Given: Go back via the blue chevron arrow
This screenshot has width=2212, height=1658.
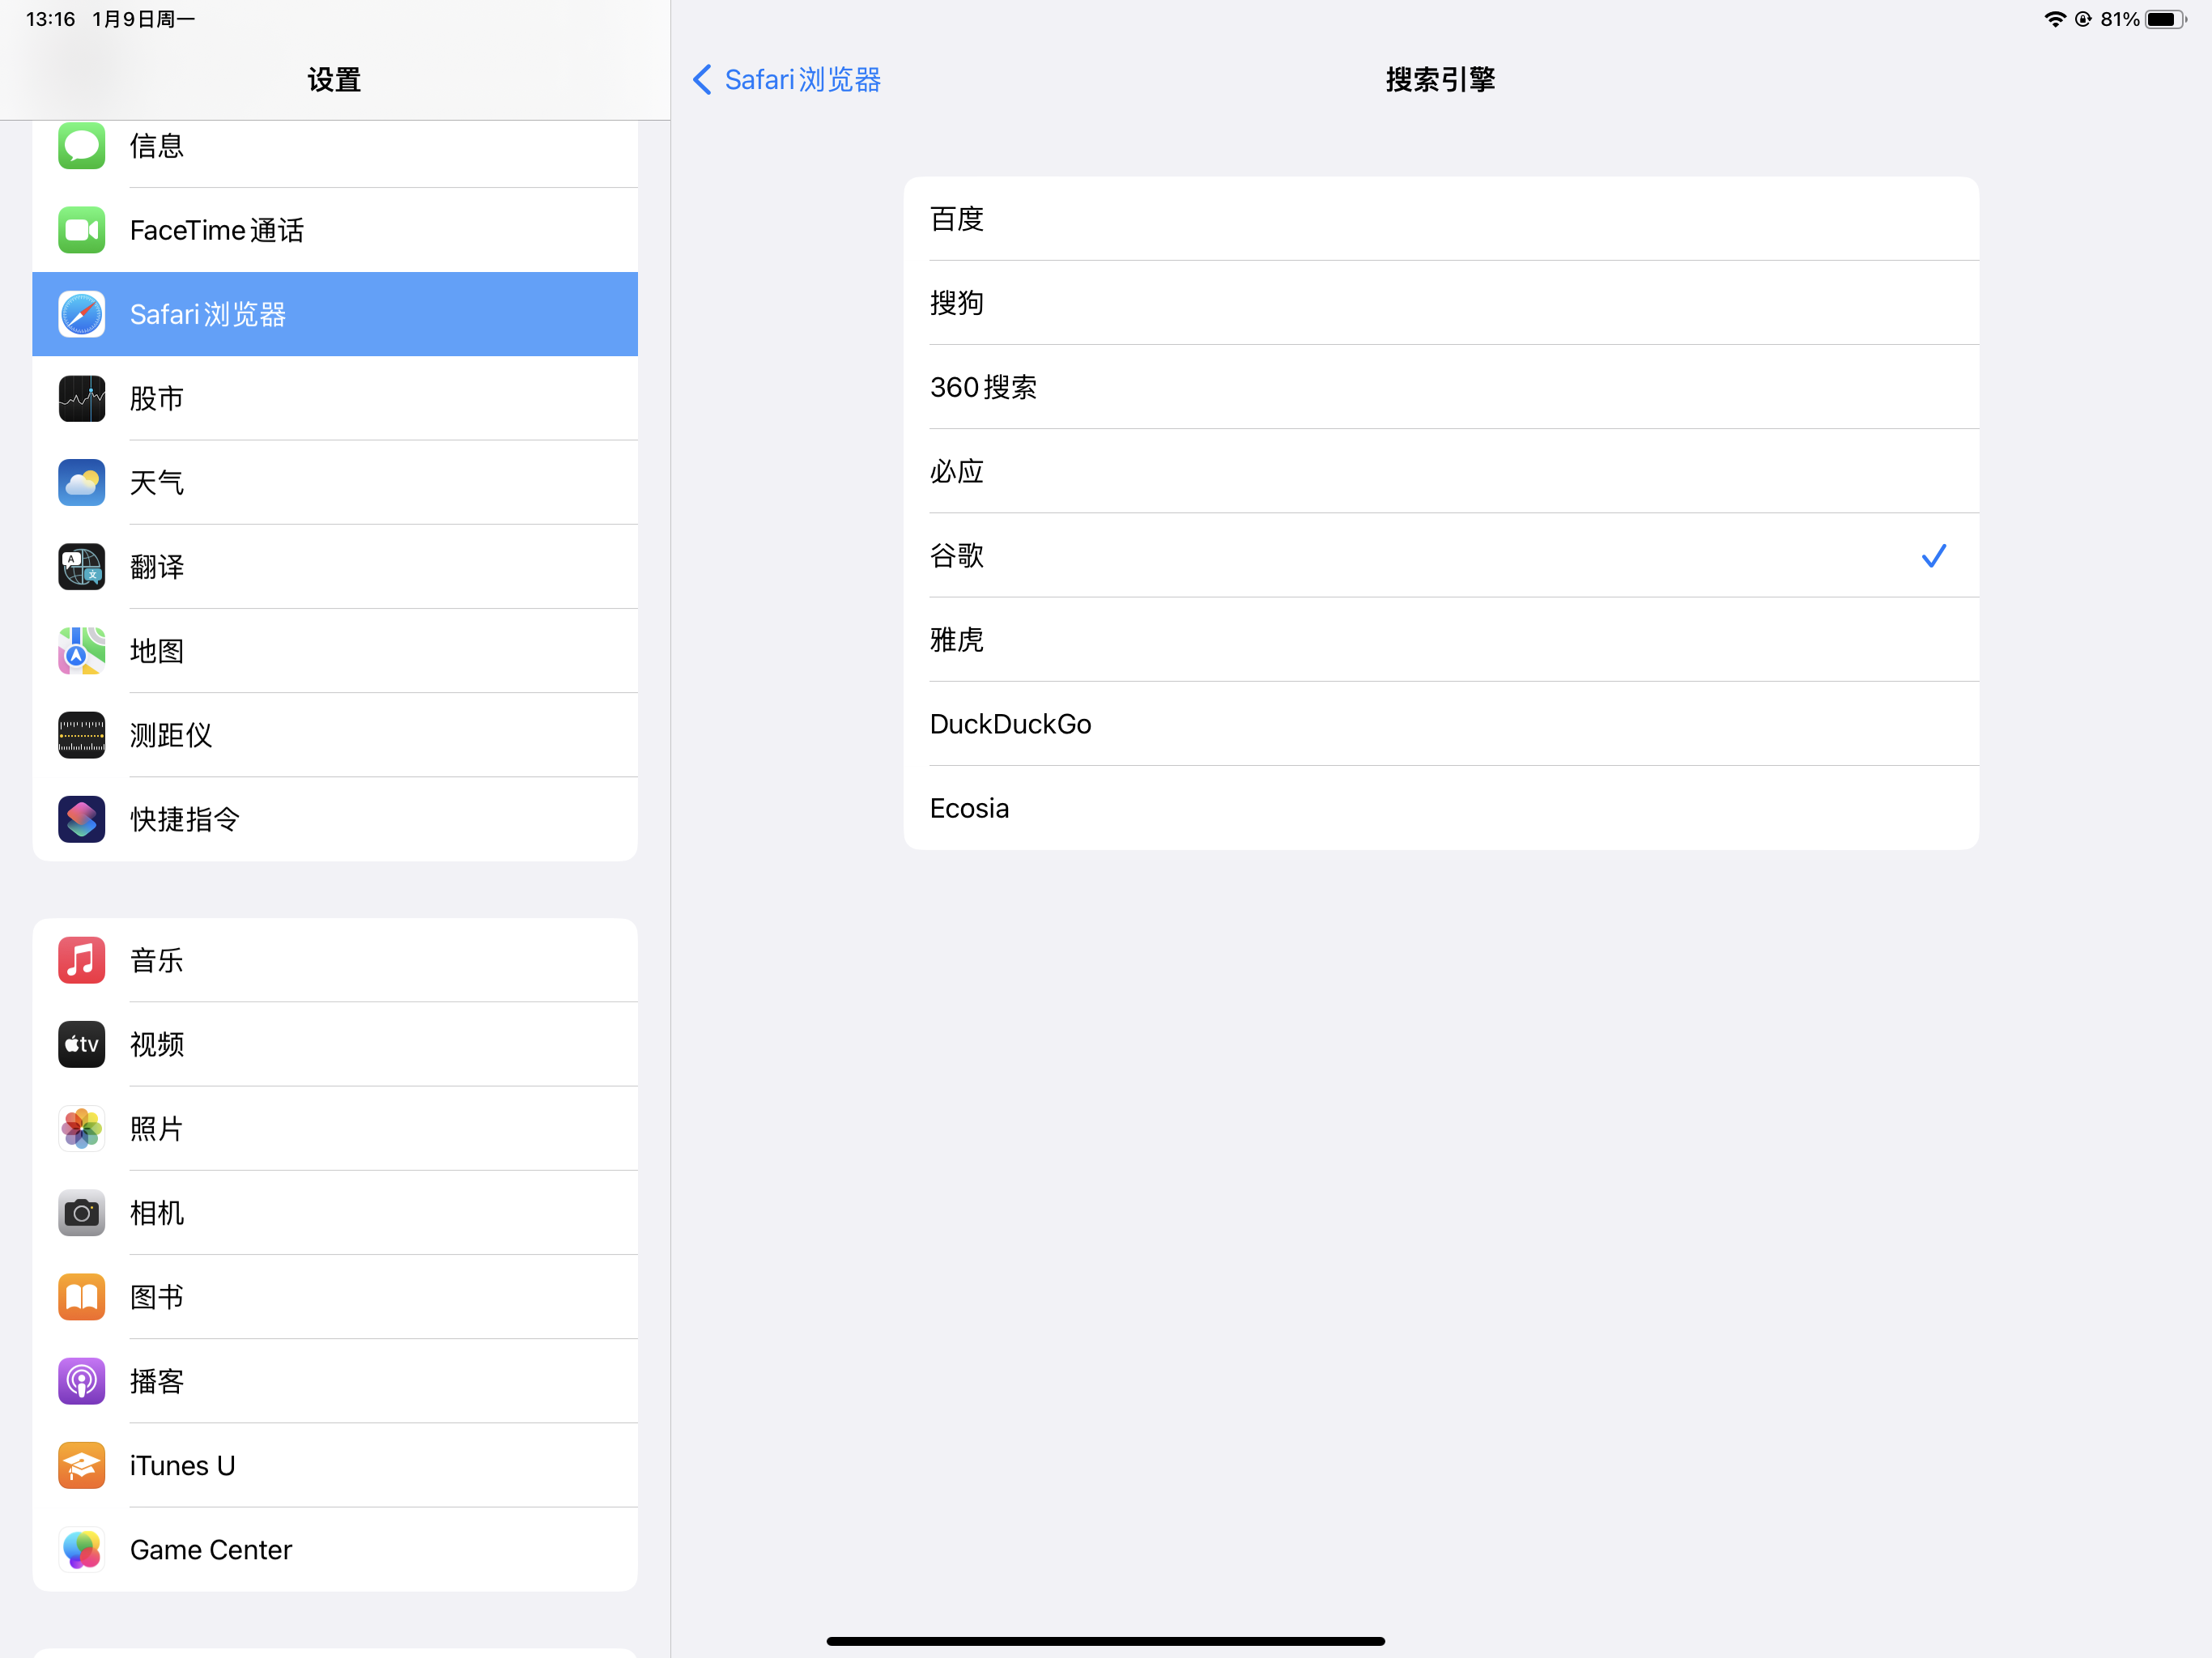Looking at the screenshot, I should (x=702, y=80).
